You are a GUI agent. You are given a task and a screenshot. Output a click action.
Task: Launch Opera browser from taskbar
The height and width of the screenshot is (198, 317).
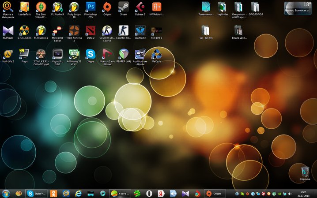[149, 194]
